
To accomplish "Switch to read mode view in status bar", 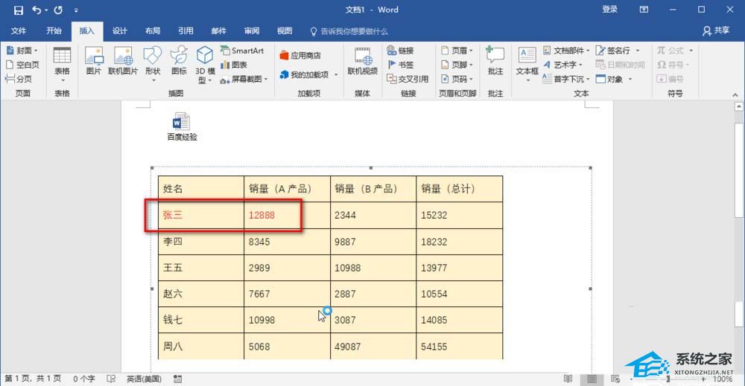I will (568, 379).
